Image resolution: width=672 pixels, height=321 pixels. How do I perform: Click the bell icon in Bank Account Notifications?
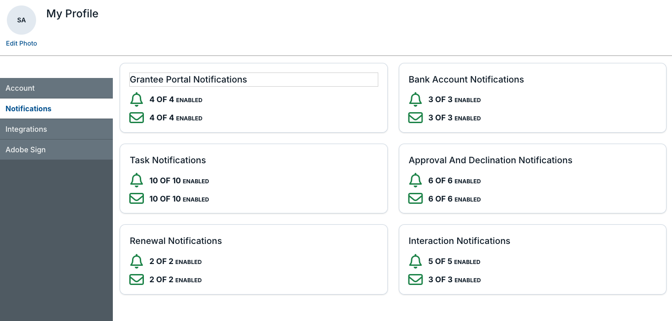[x=415, y=99]
